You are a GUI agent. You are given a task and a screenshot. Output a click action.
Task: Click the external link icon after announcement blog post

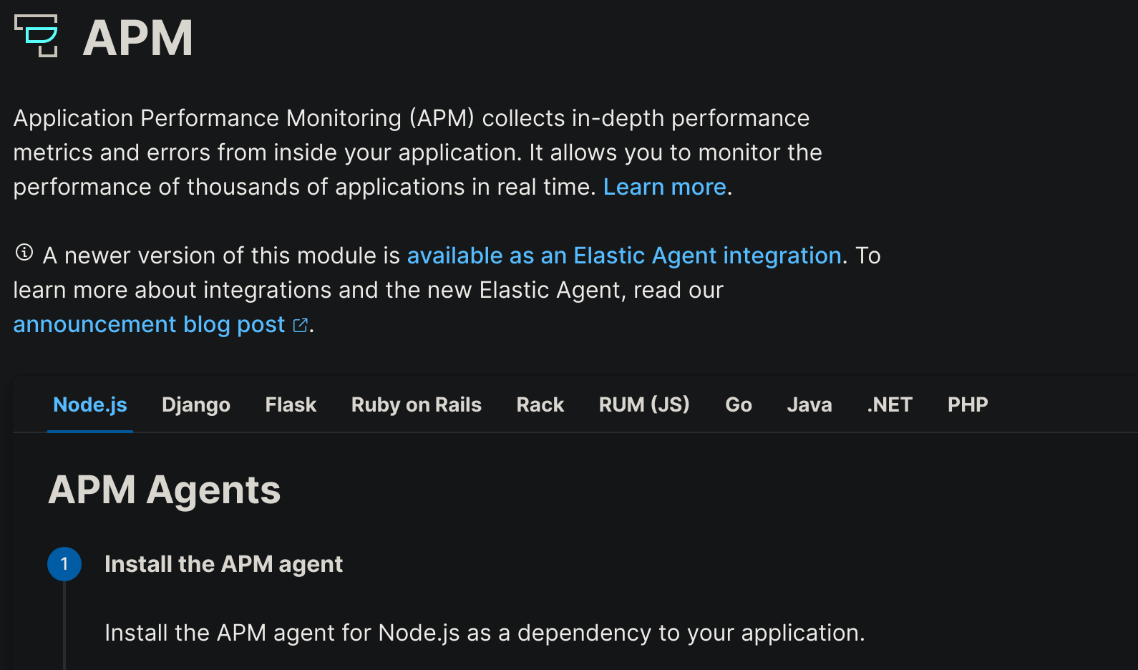click(301, 324)
